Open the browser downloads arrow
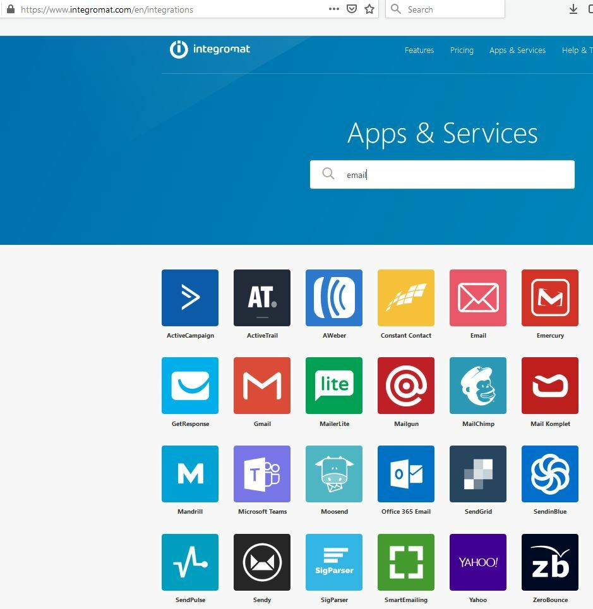593x609 pixels. [573, 9]
